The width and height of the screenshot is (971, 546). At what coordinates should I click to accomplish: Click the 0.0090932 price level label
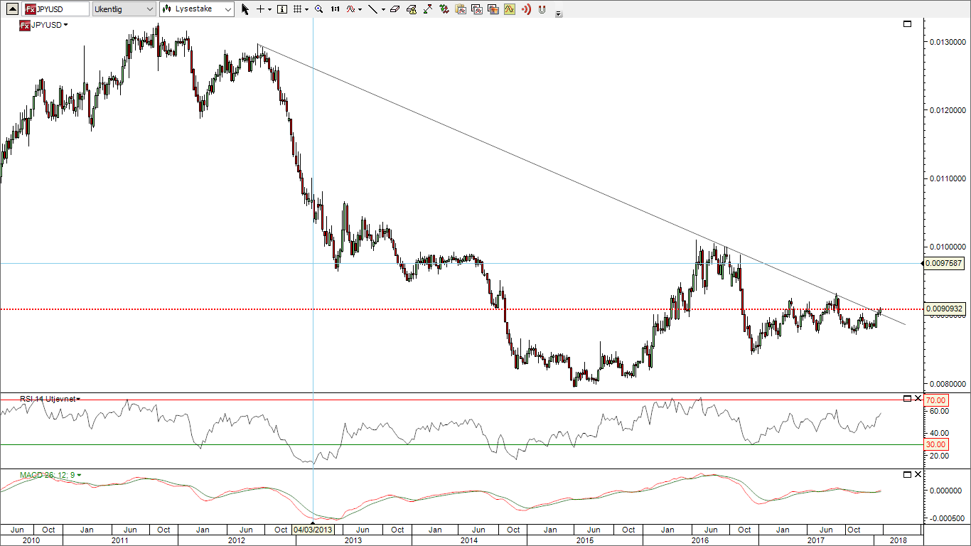[945, 309]
